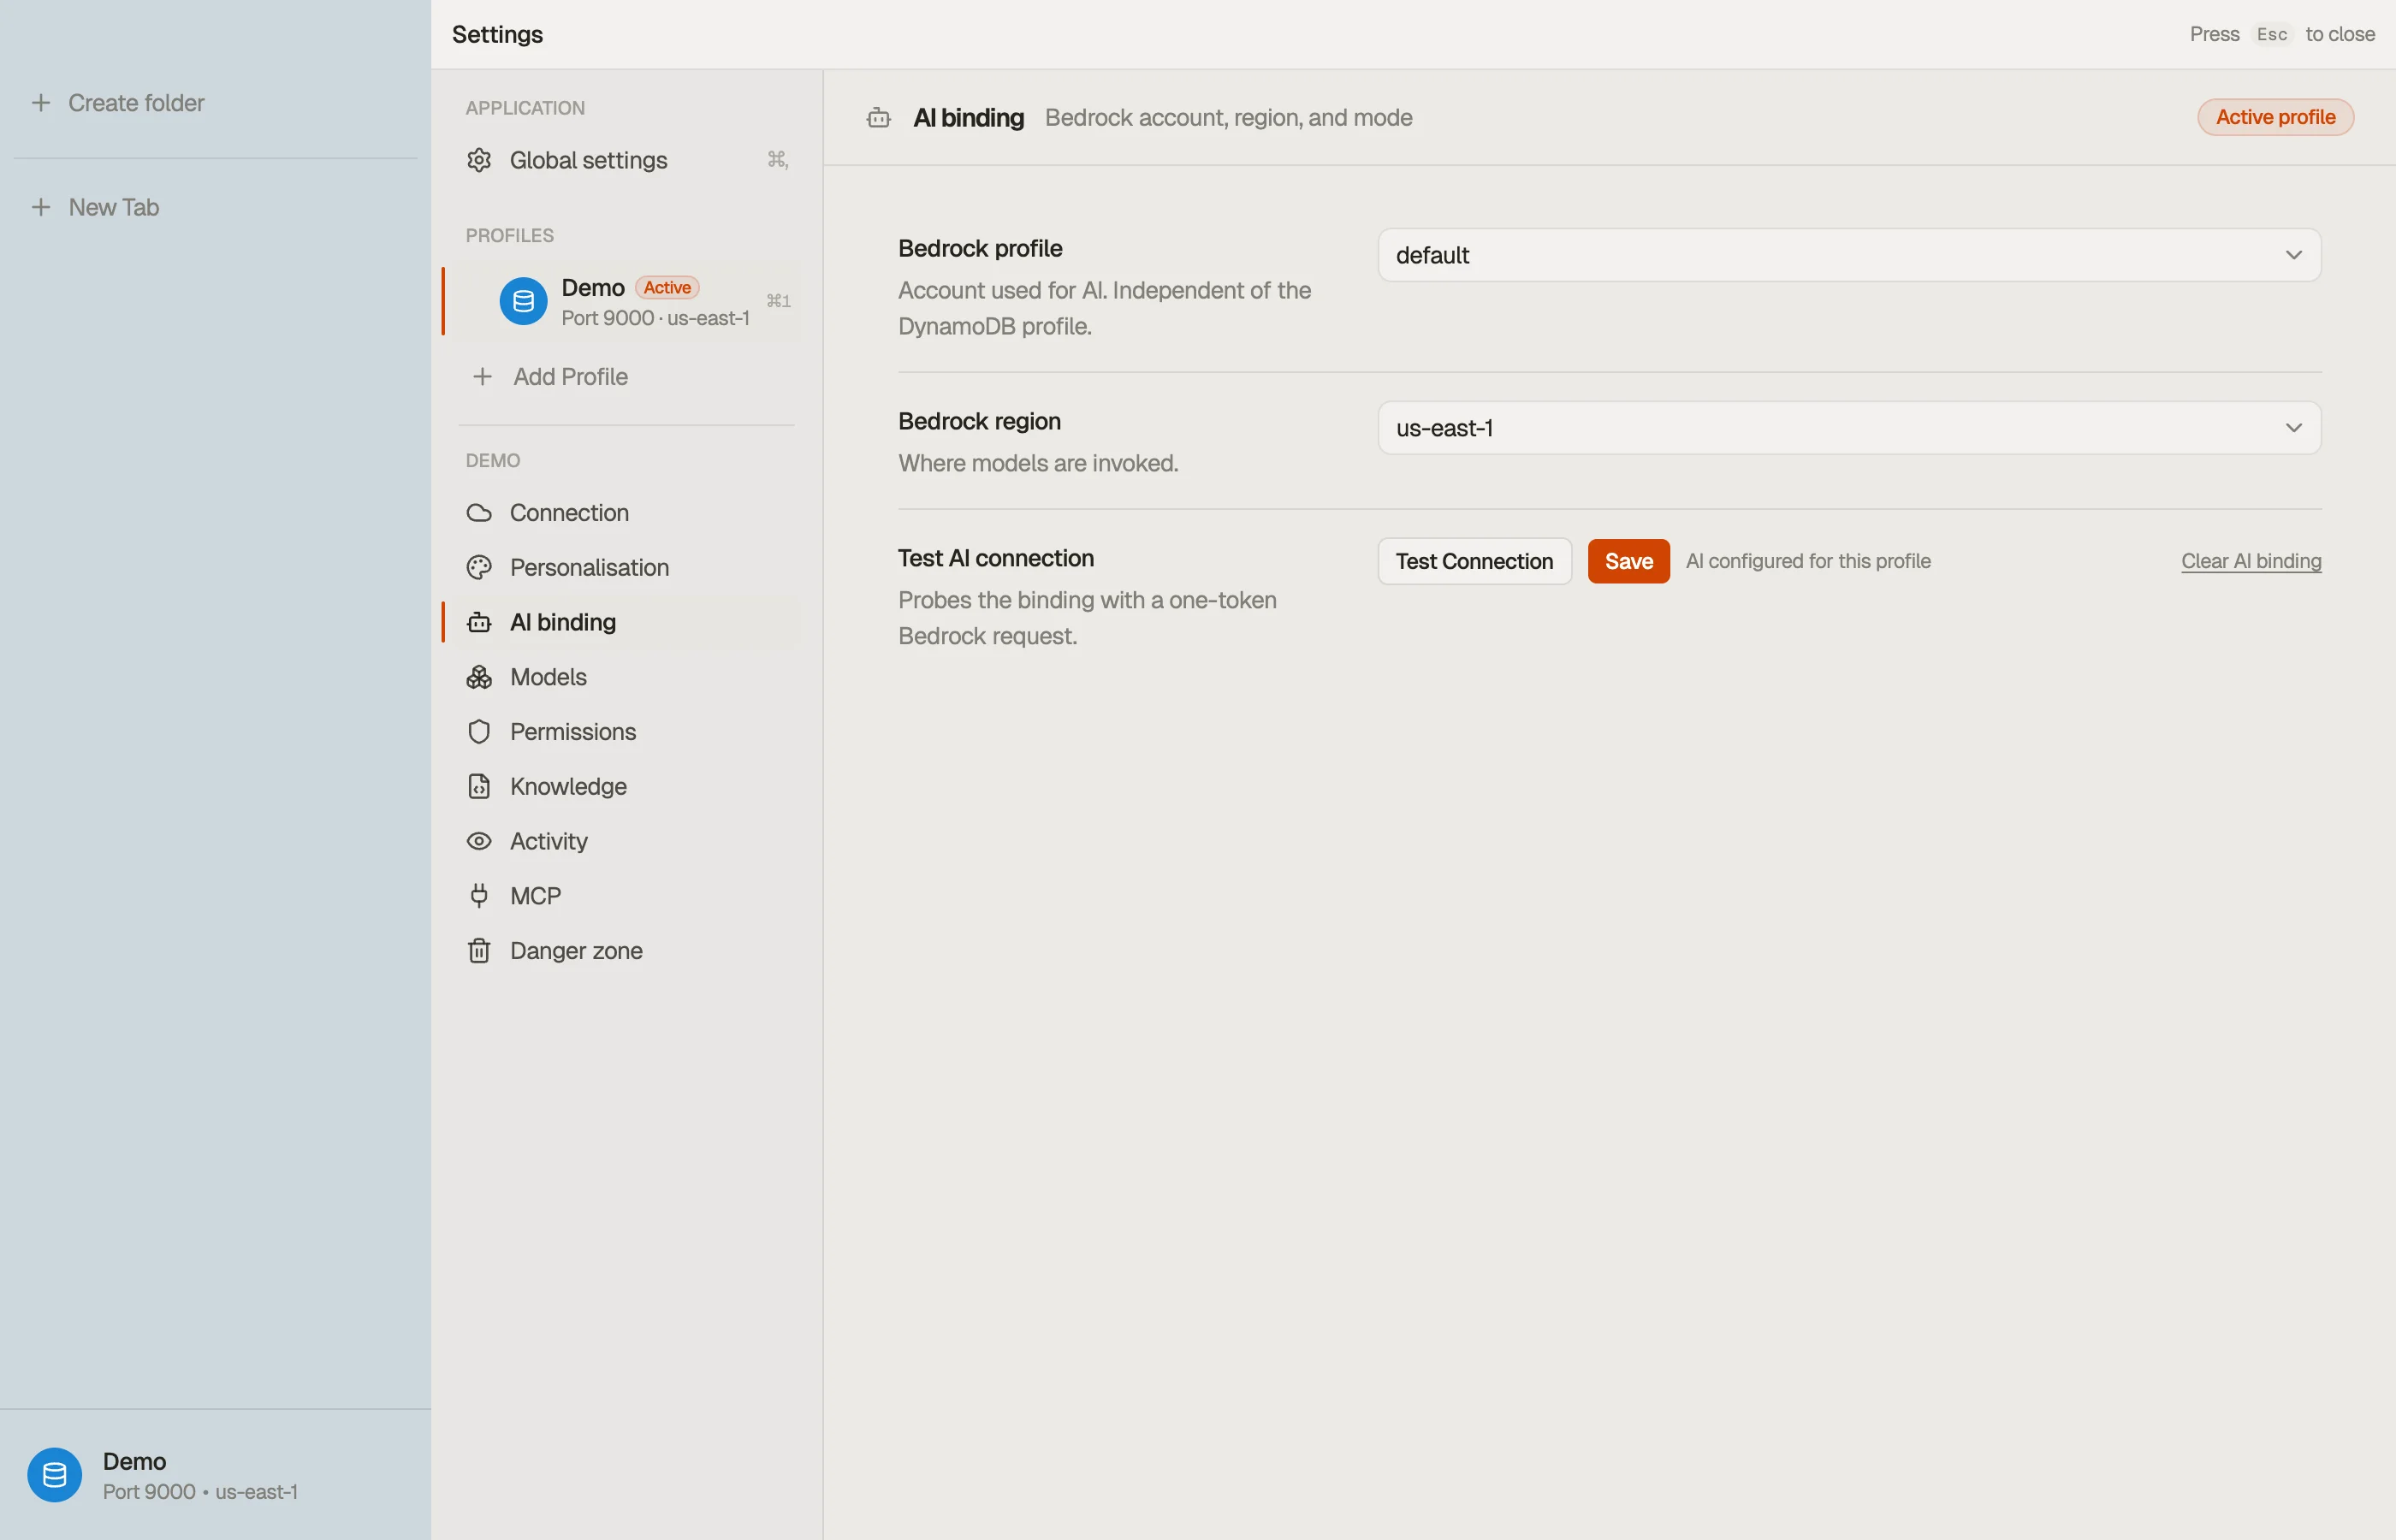This screenshot has width=2396, height=1540.
Task: Click the chevron arrow of Bedrock profile select
Action: click(x=2293, y=255)
